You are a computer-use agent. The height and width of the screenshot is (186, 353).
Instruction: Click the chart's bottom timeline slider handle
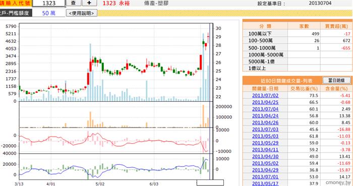click(x=210, y=182)
